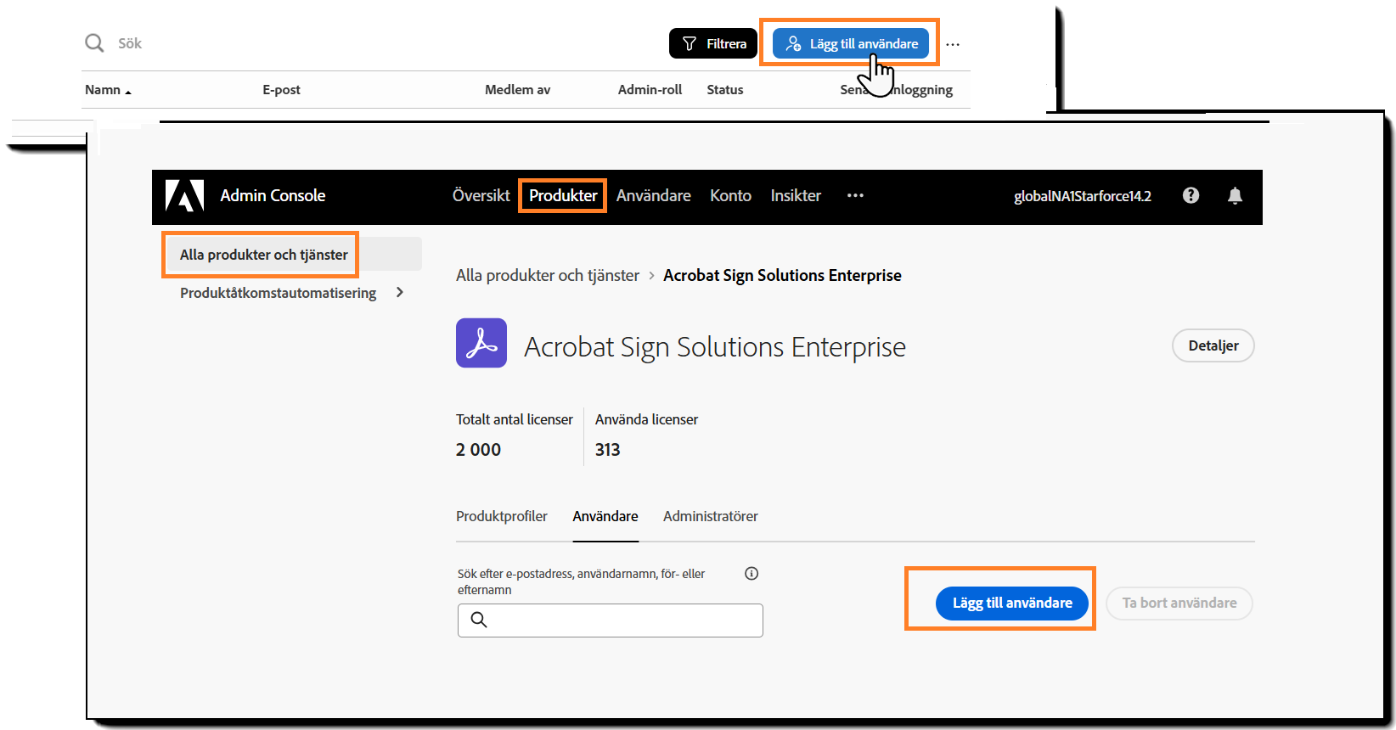This screenshot has width=1396, height=730.
Task: Click the search magnifier icon in top panel
Action: (x=94, y=42)
